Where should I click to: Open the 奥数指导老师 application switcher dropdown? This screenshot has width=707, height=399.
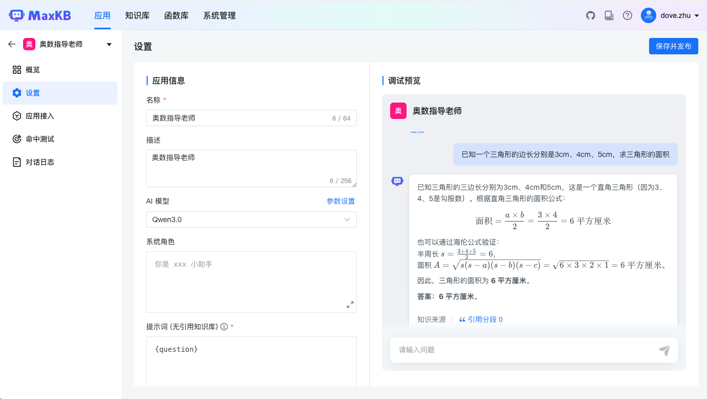point(109,45)
